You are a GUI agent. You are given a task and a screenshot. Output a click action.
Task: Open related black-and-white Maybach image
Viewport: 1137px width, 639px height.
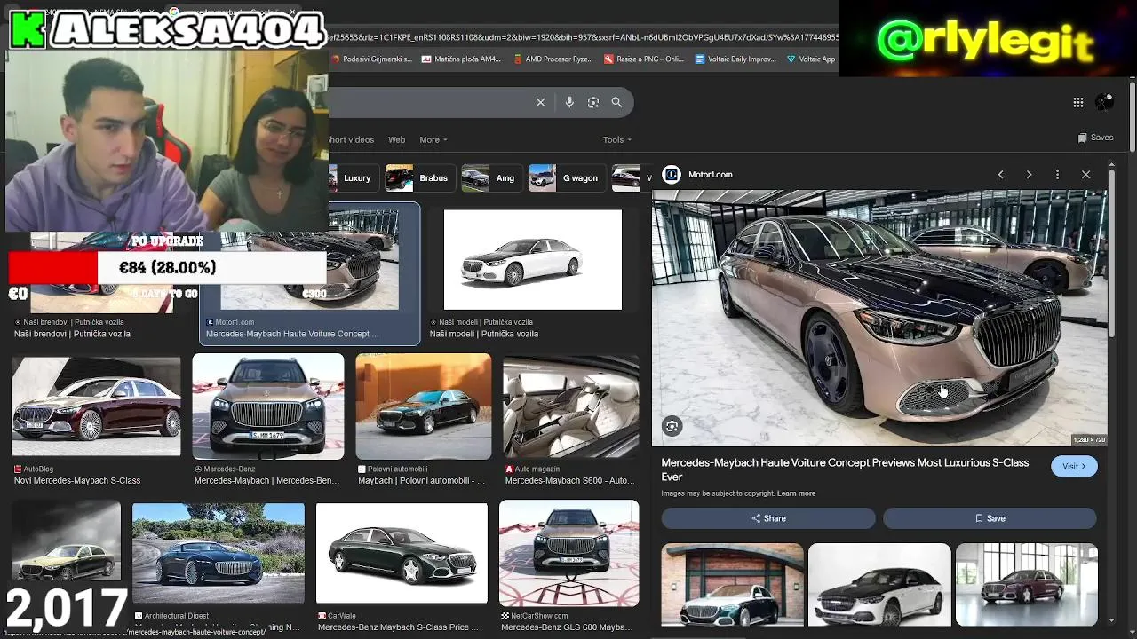879,584
